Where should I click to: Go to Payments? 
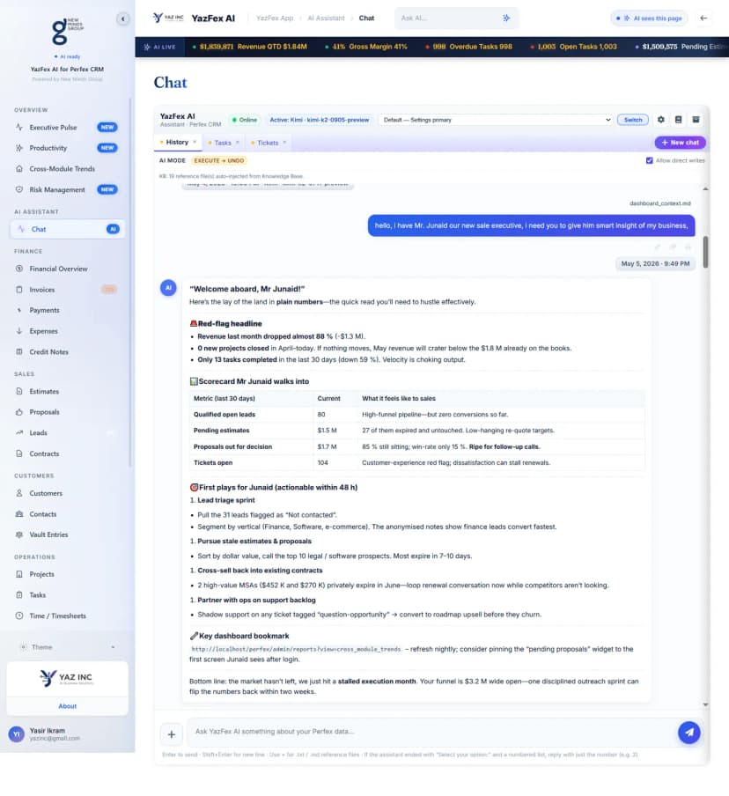click(x=66, y=311)
